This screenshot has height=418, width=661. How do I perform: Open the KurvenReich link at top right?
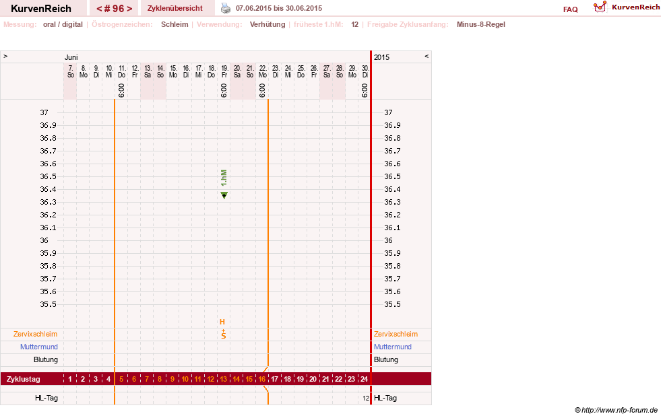[x=635, y=7]
